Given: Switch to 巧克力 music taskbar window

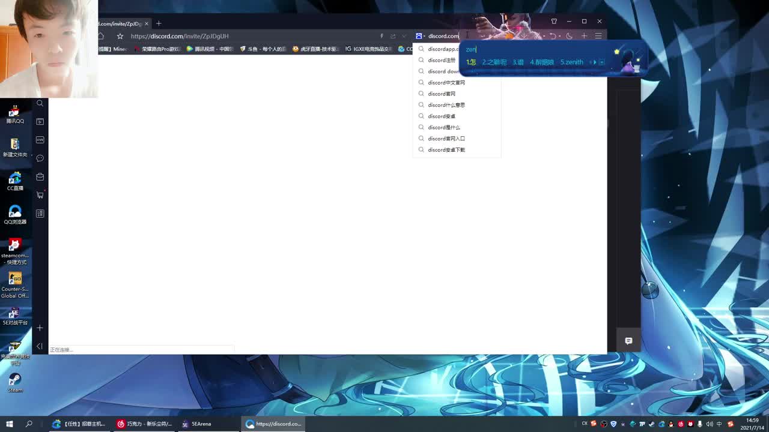Looking at the screenshot, I should coord(145,424).
